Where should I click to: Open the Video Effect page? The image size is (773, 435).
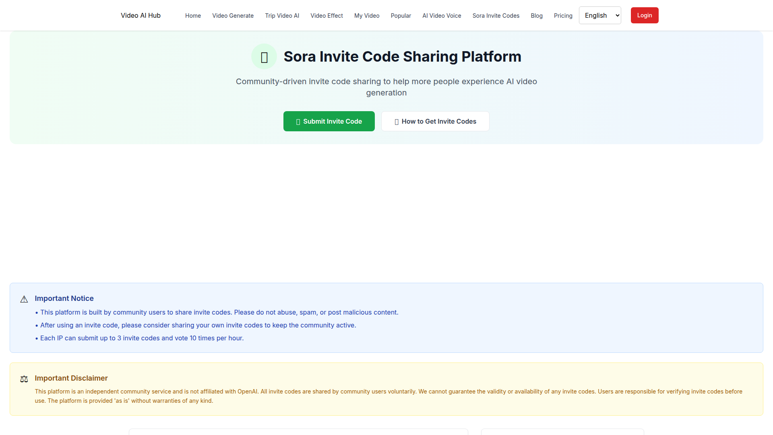click(x=327, y=16)
